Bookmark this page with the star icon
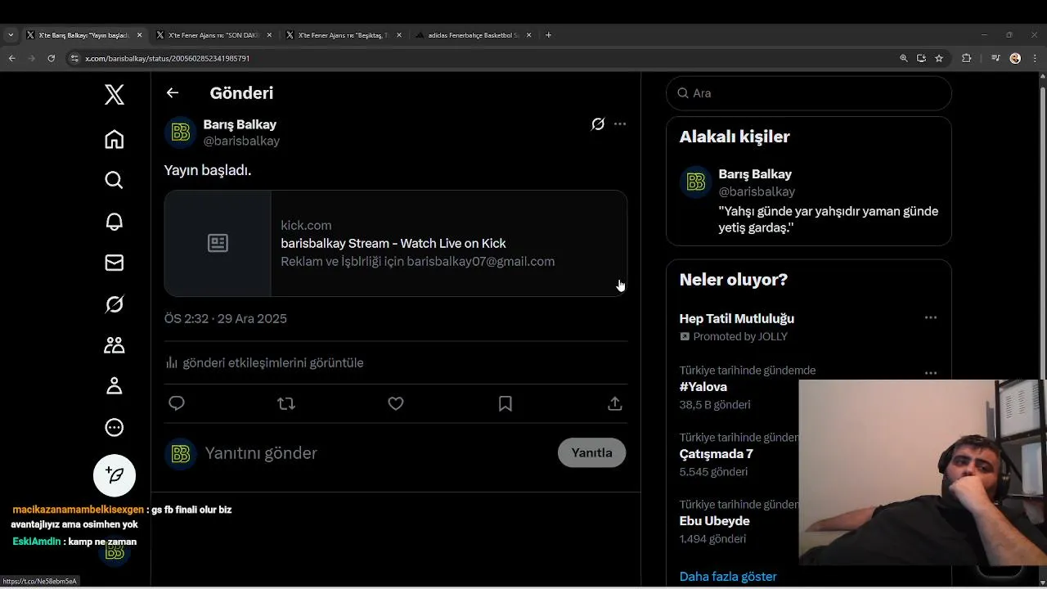This screenshot has height=589, width=1047. point(939,58)
